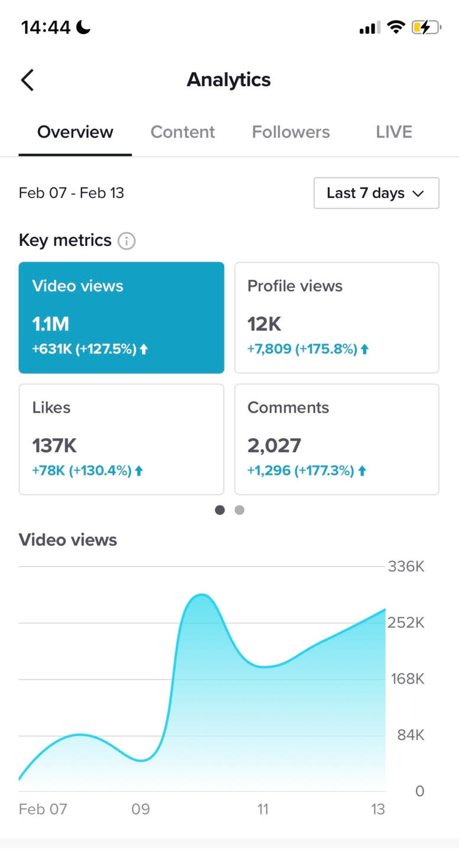Select the Likes metric card

[x=121, y=439]
